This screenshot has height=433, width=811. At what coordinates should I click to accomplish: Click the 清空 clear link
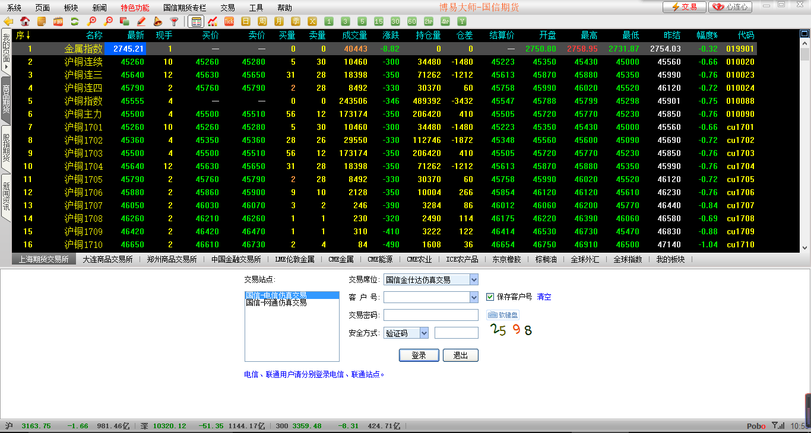tap(544, 297)
